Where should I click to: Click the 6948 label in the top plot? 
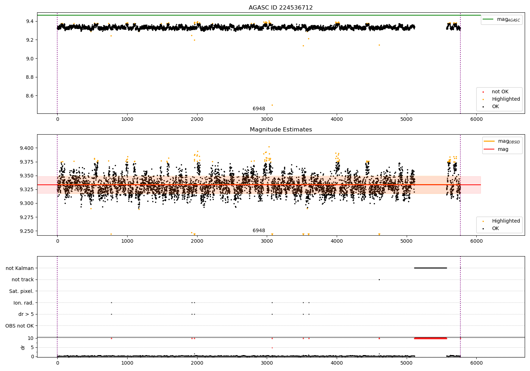259,108
